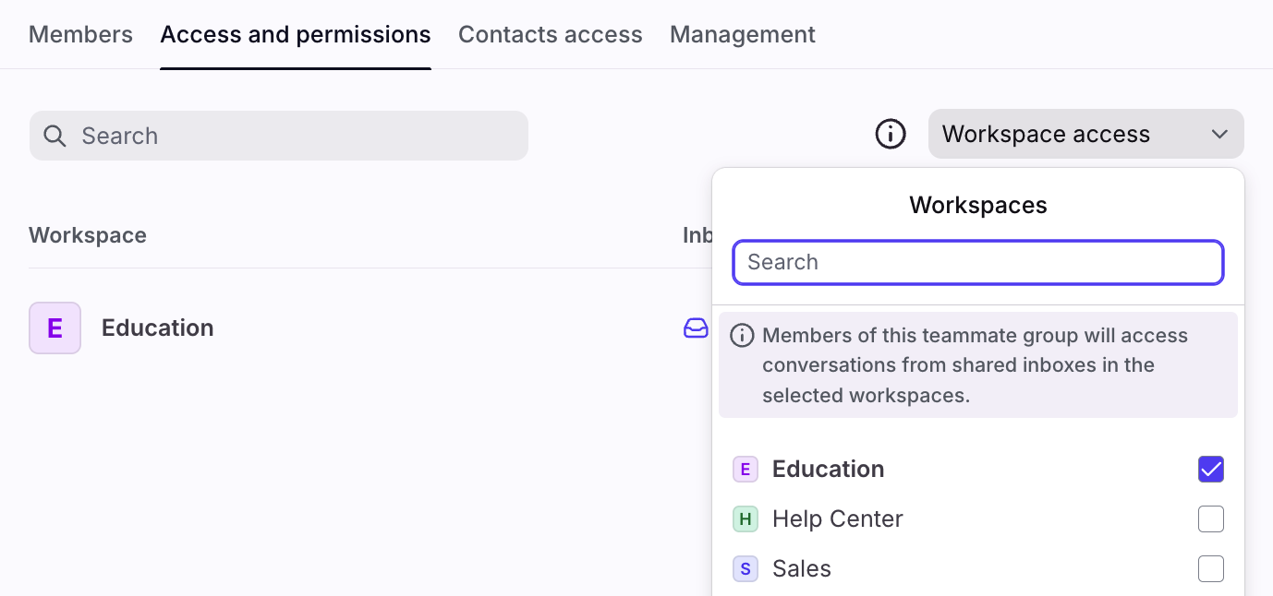Click the magnifier icon in main search bar
This screenshot has height=596, width=1273.
click(55, 137)
